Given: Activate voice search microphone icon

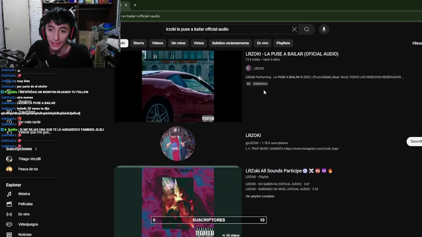Looking at the screenshot, I should coord(324,29).
